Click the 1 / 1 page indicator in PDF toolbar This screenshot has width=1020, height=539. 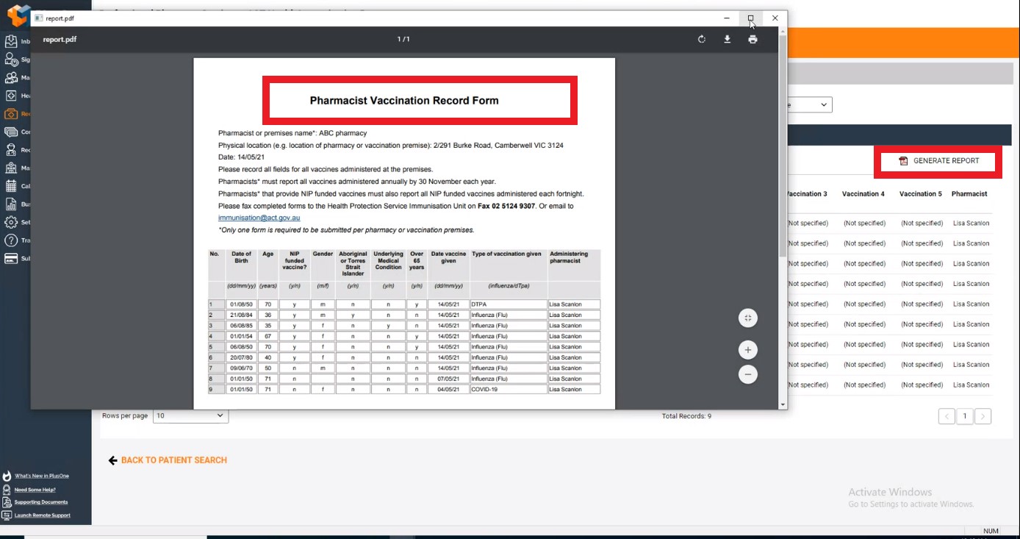coord(403,40)
